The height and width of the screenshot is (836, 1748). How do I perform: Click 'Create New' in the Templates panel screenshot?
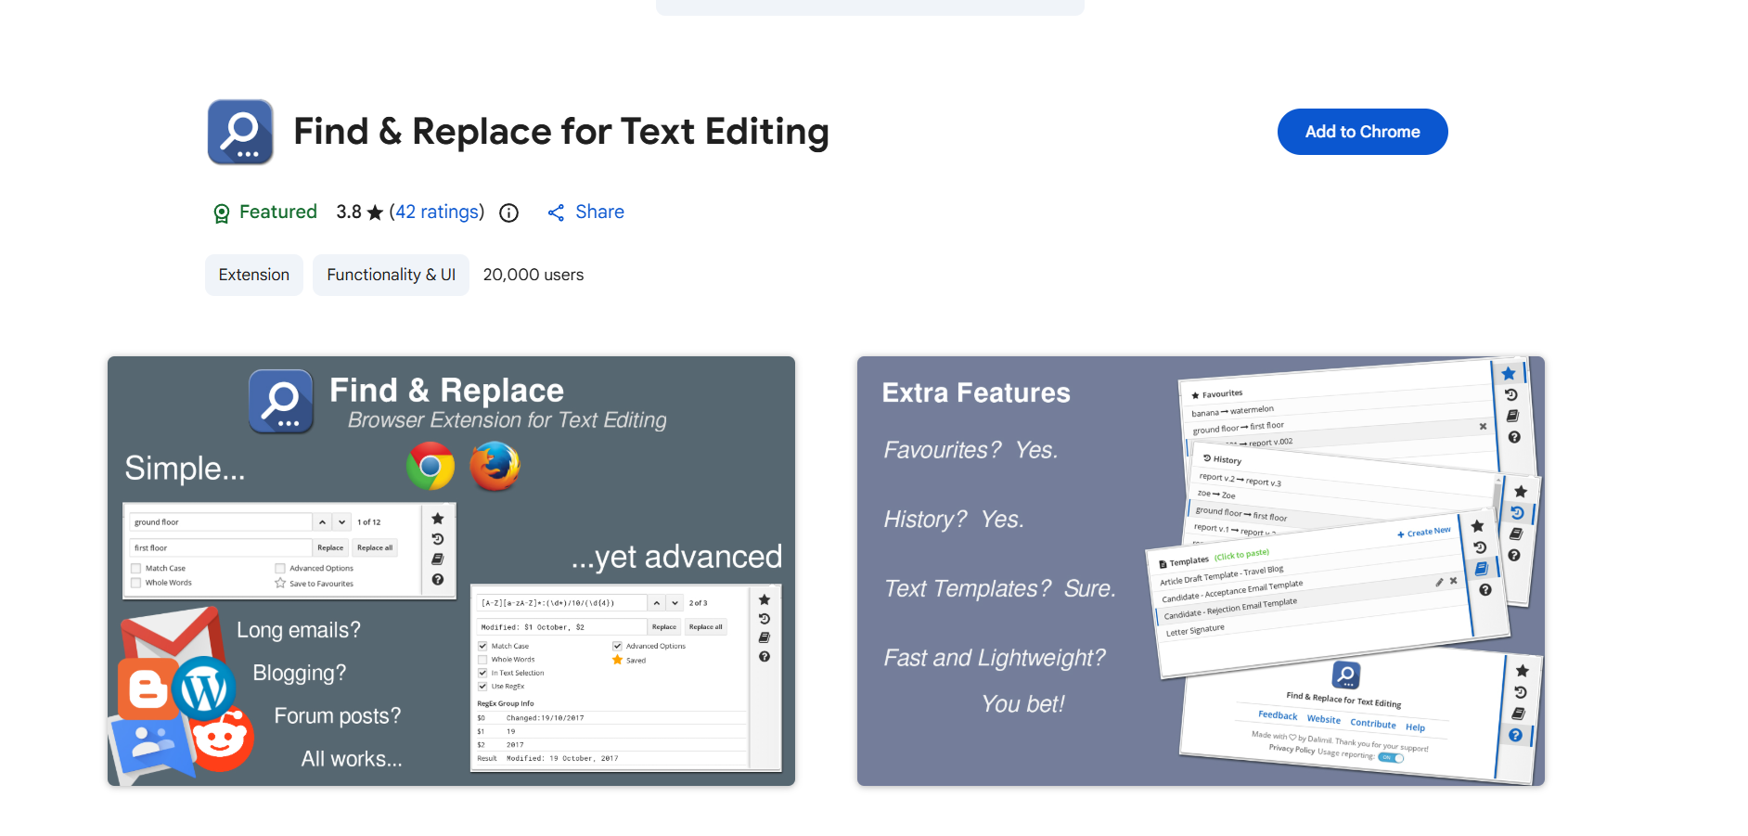coord(1424,533)
